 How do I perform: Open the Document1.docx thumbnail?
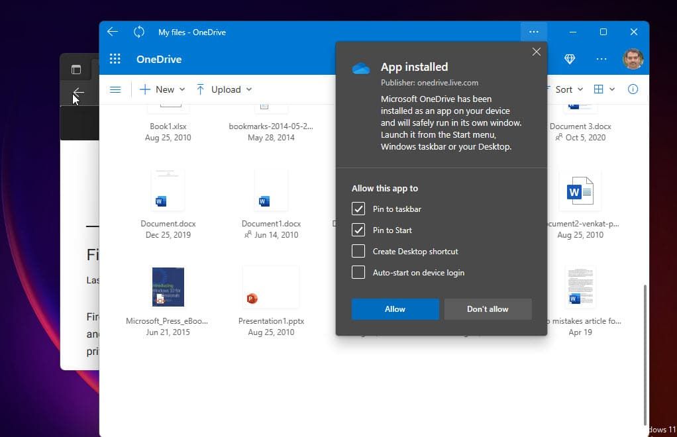[x=271, y=190]
